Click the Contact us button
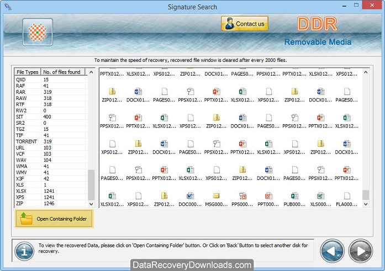The image size is (385, 271). [245, 24]
